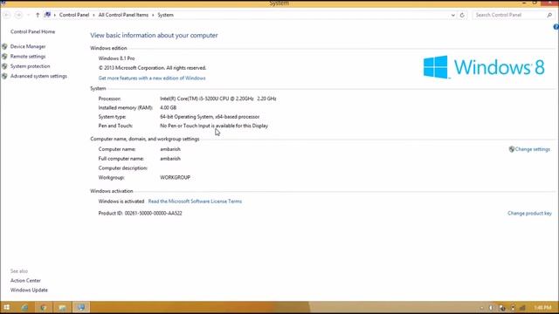The height and width of the screenshot is (314, 559).
Task: Select the Computer name value ambarish
Action: [x=170, y=149]
